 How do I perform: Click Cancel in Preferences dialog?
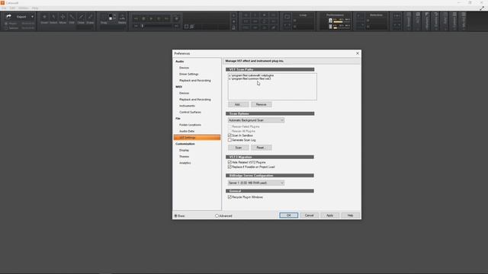(309, 215)
